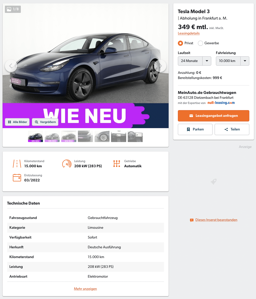Image resolution: width=256 pixels, height=299 pixels.
Task: Expand technical data with Mehr anzeigen
Action: tap(85, 289)
